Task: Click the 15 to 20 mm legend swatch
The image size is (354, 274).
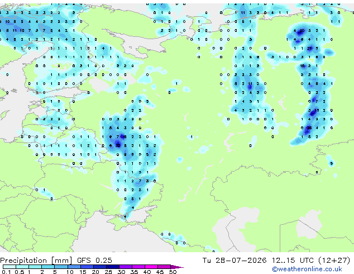Action: [x=87, y=267]
